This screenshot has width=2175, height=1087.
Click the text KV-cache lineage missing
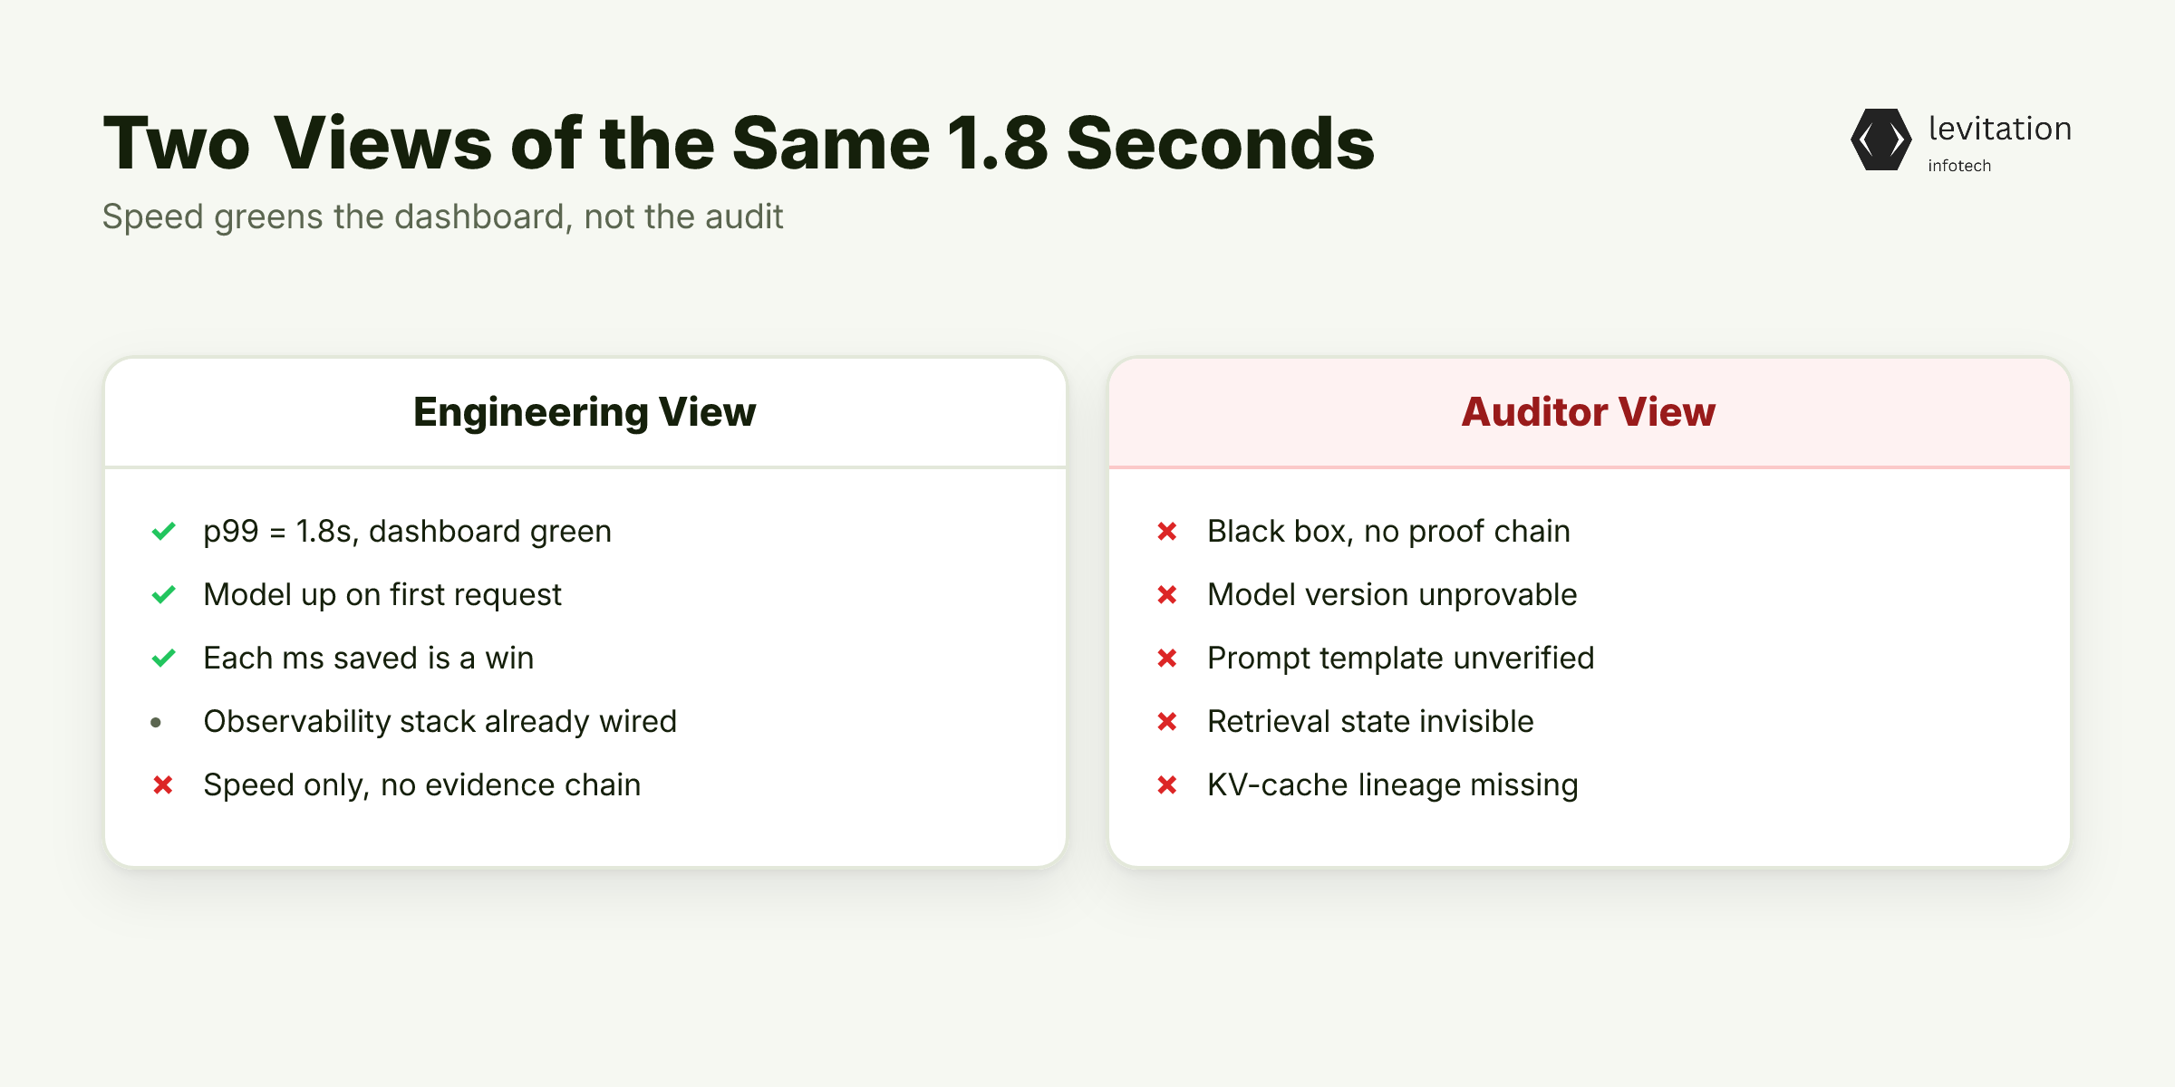1393,785
